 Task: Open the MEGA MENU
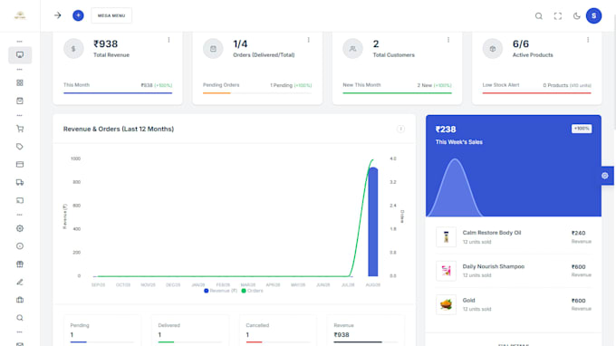(x=111, y=15)
